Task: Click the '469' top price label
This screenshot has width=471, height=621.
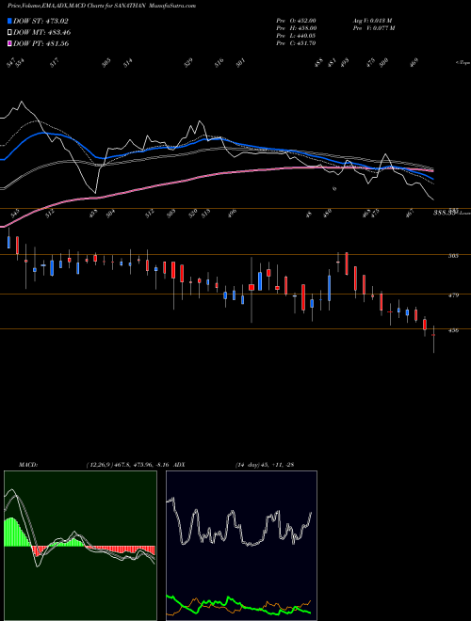Action: 414,63
